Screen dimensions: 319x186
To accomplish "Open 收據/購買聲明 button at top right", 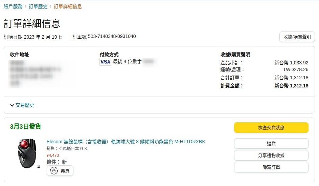I will coord(297,37).
